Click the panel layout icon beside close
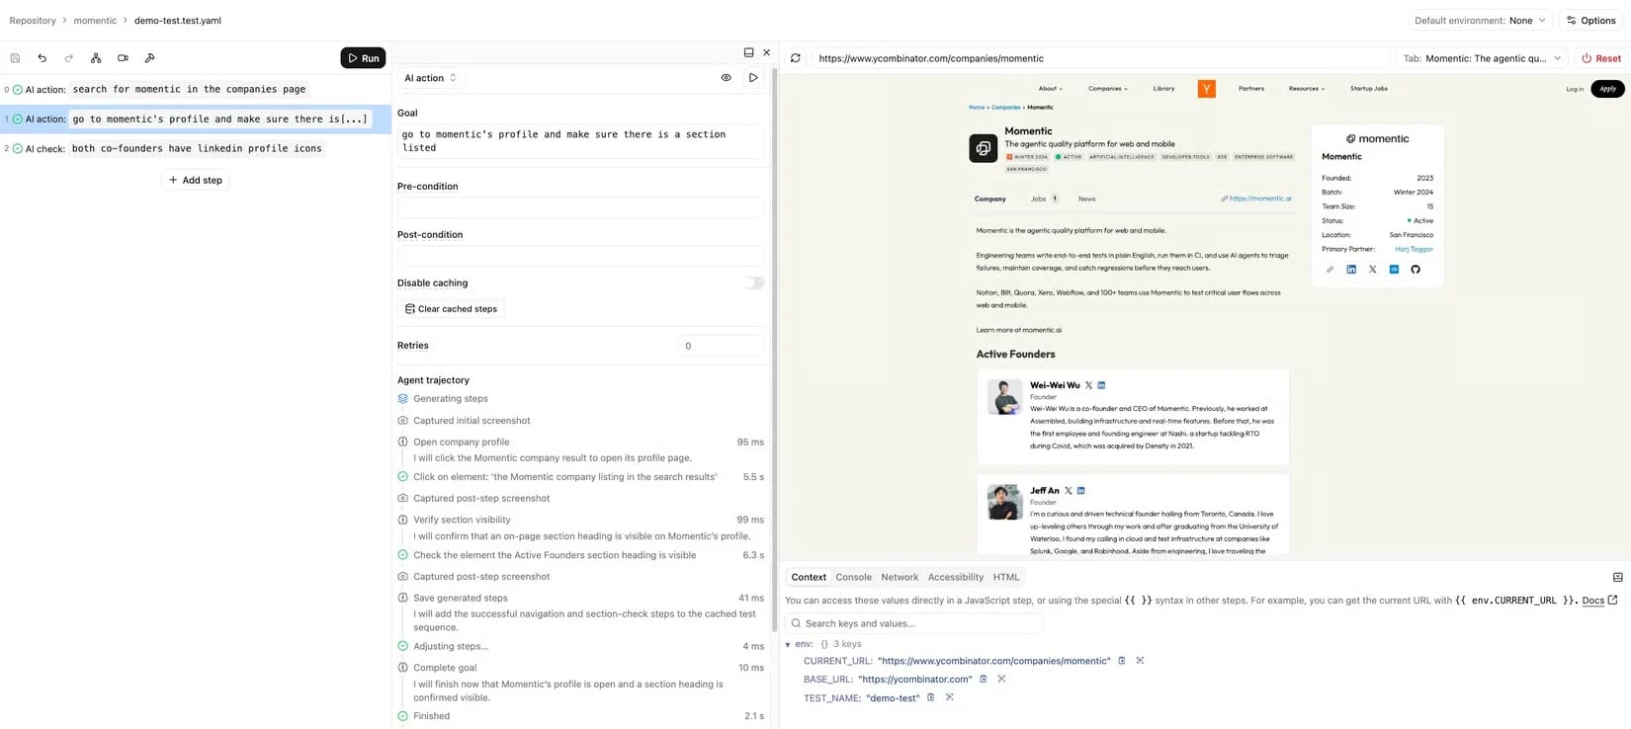 [x=748, y=52]
